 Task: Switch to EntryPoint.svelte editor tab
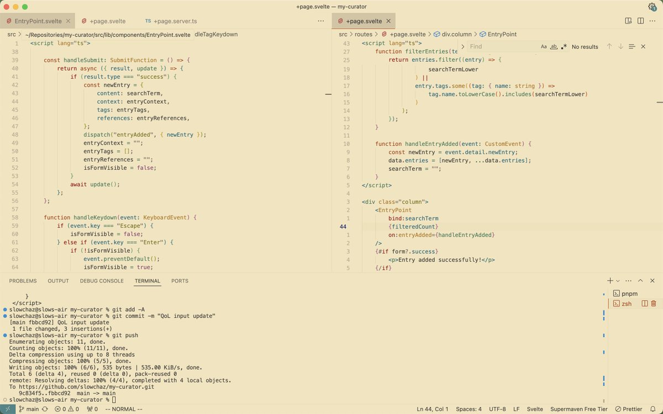coord(37,21)
